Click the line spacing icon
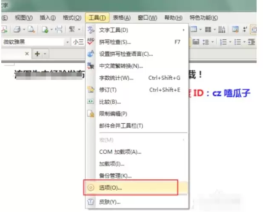 (206, 42)
